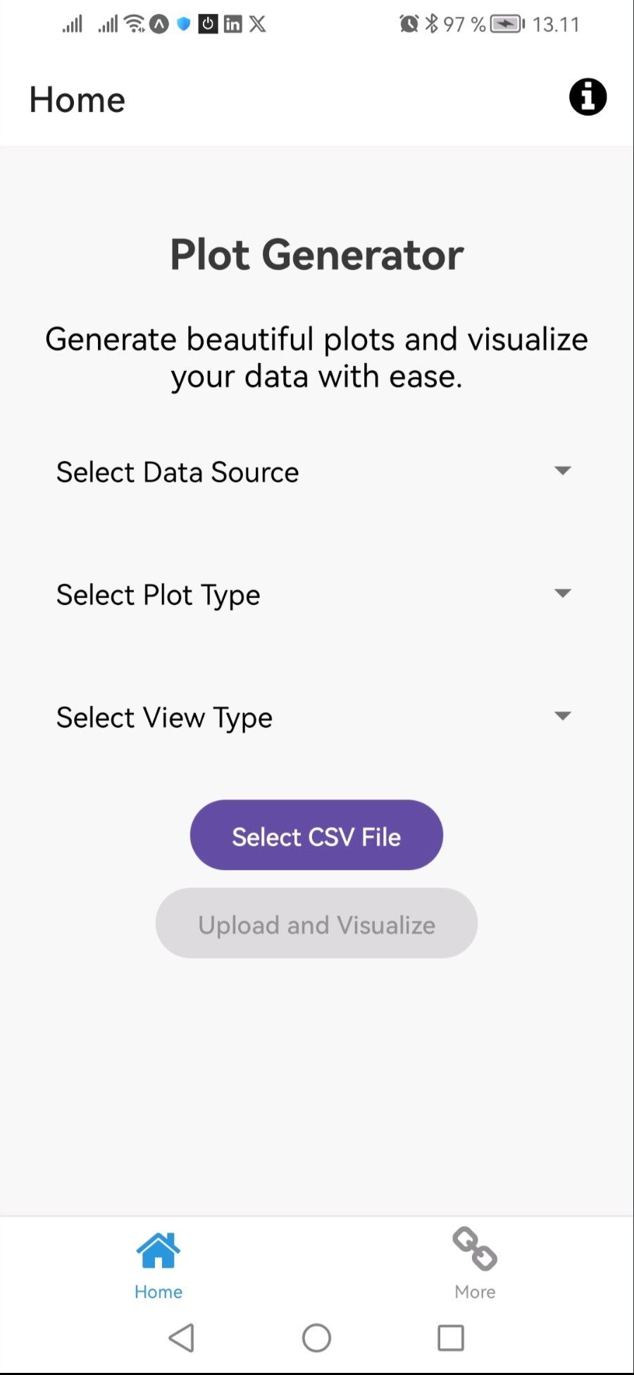Switch to the More tab label
Screen dimensions: 634x1375
[475, 1292]
